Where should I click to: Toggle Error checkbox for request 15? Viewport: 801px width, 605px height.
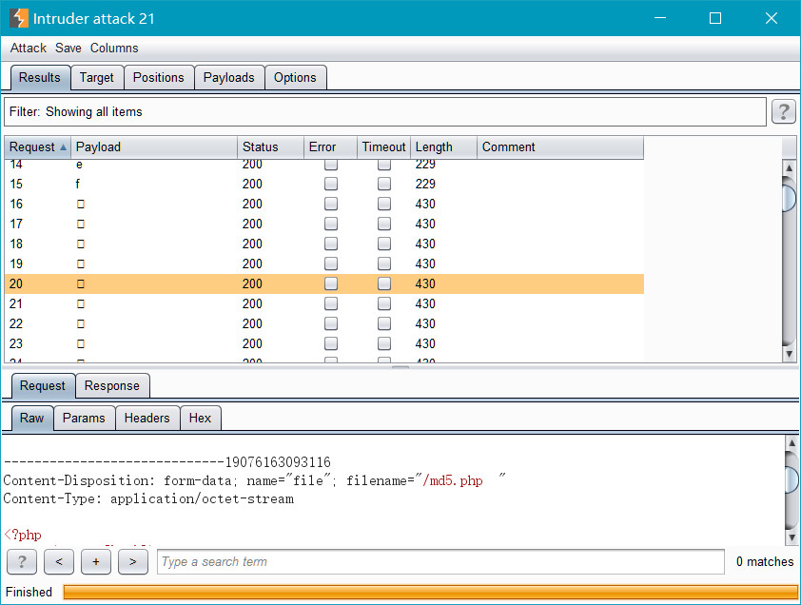[330, 184]
